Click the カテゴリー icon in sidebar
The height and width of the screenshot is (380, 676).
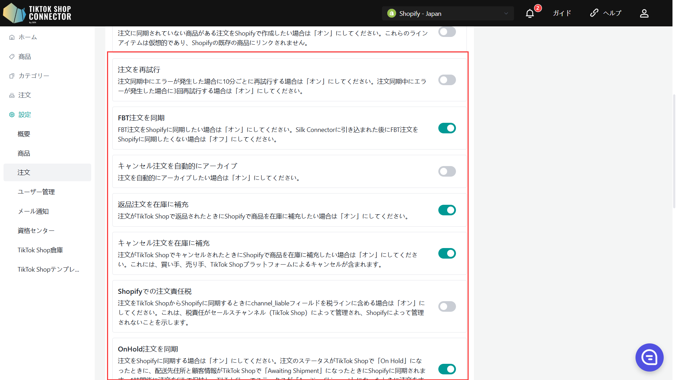pos(12,76)
